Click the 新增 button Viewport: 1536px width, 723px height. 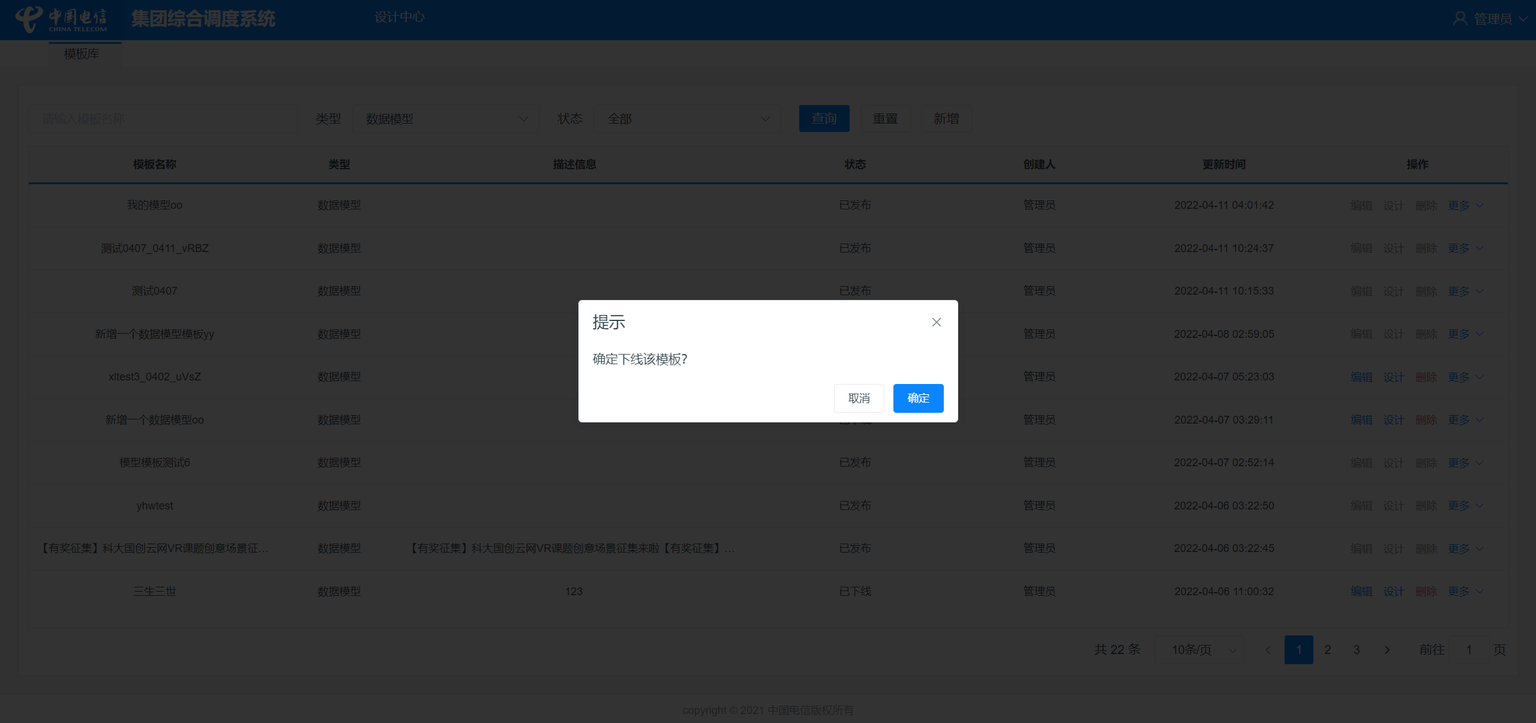point(946,119)
